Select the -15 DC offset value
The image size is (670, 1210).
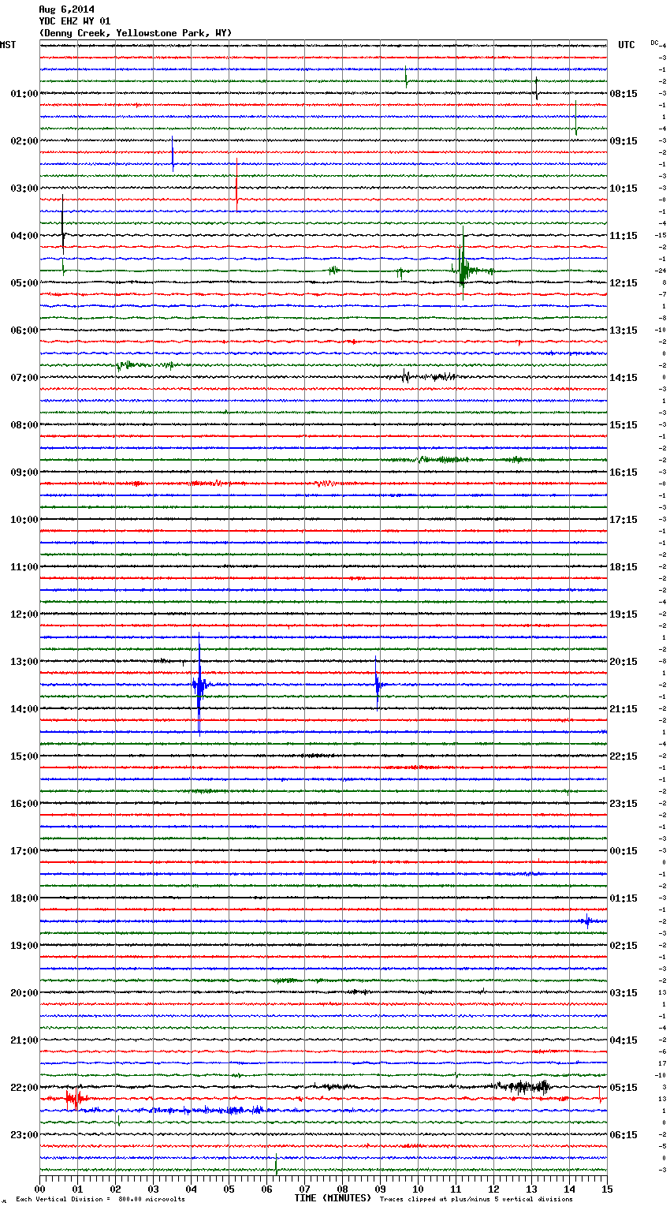point(661,235)
